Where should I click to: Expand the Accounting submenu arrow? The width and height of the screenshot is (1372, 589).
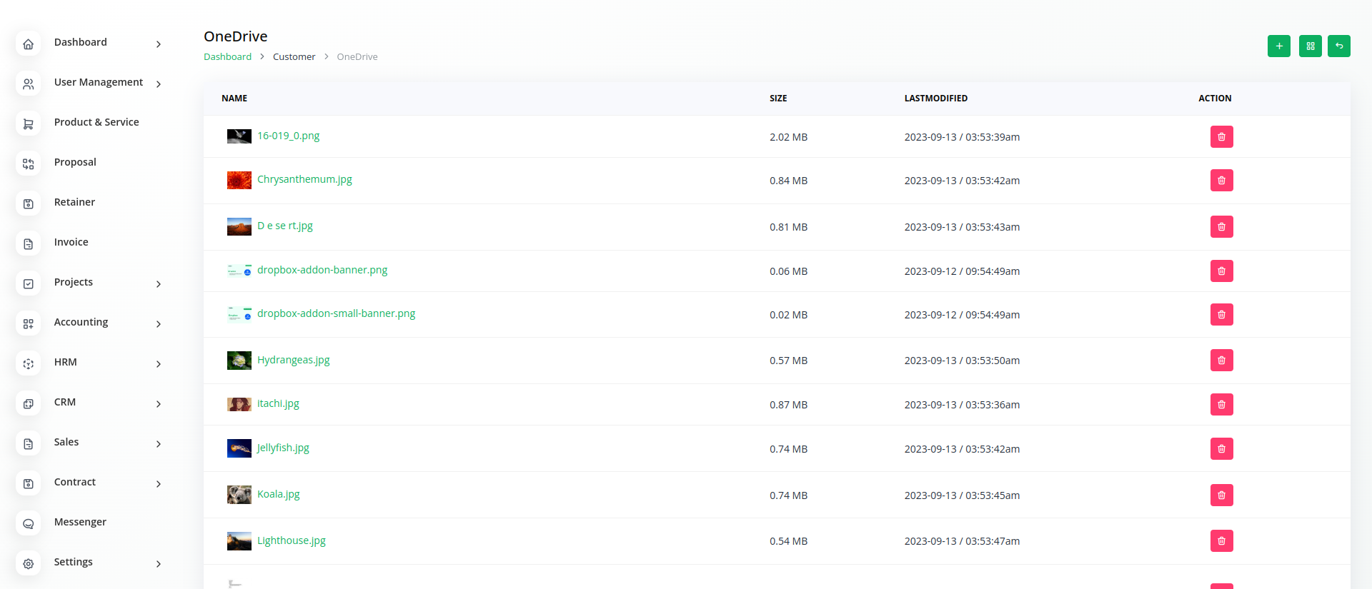click(x=159, y=324)
